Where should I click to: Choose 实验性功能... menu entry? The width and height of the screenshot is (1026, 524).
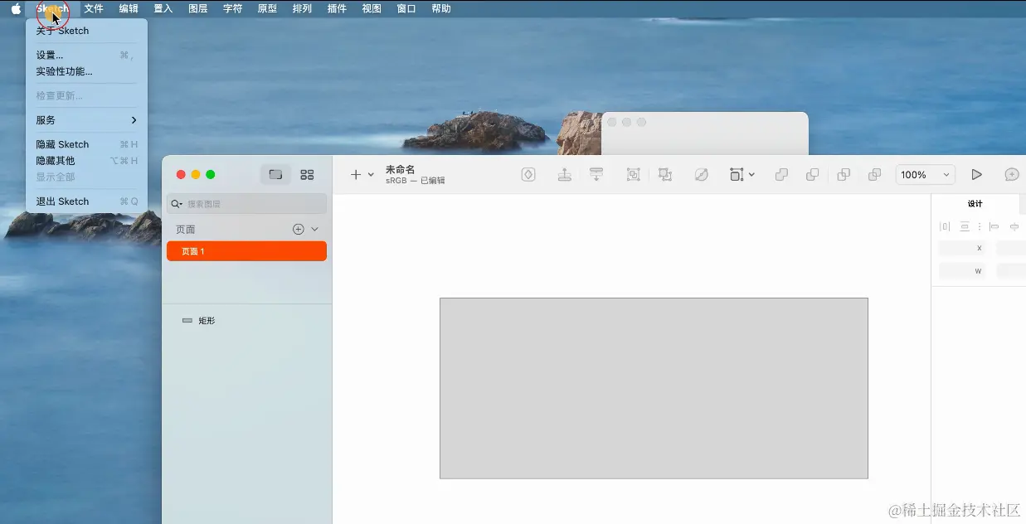(87, 71)
